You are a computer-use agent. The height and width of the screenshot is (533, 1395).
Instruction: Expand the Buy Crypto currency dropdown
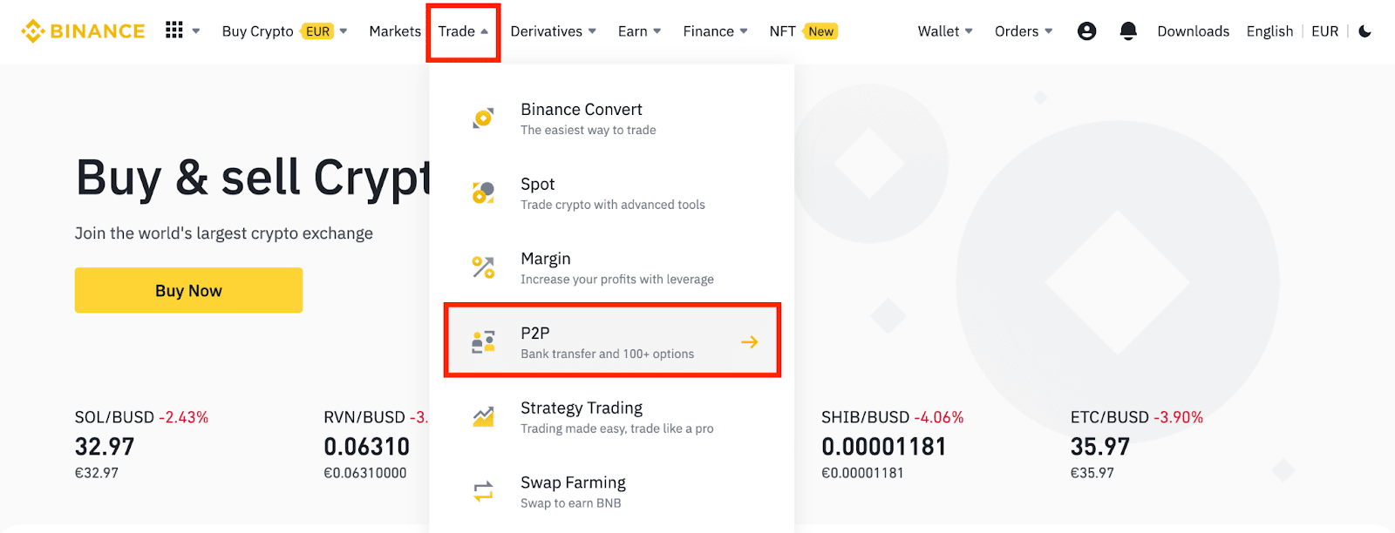tap(344, 30)
